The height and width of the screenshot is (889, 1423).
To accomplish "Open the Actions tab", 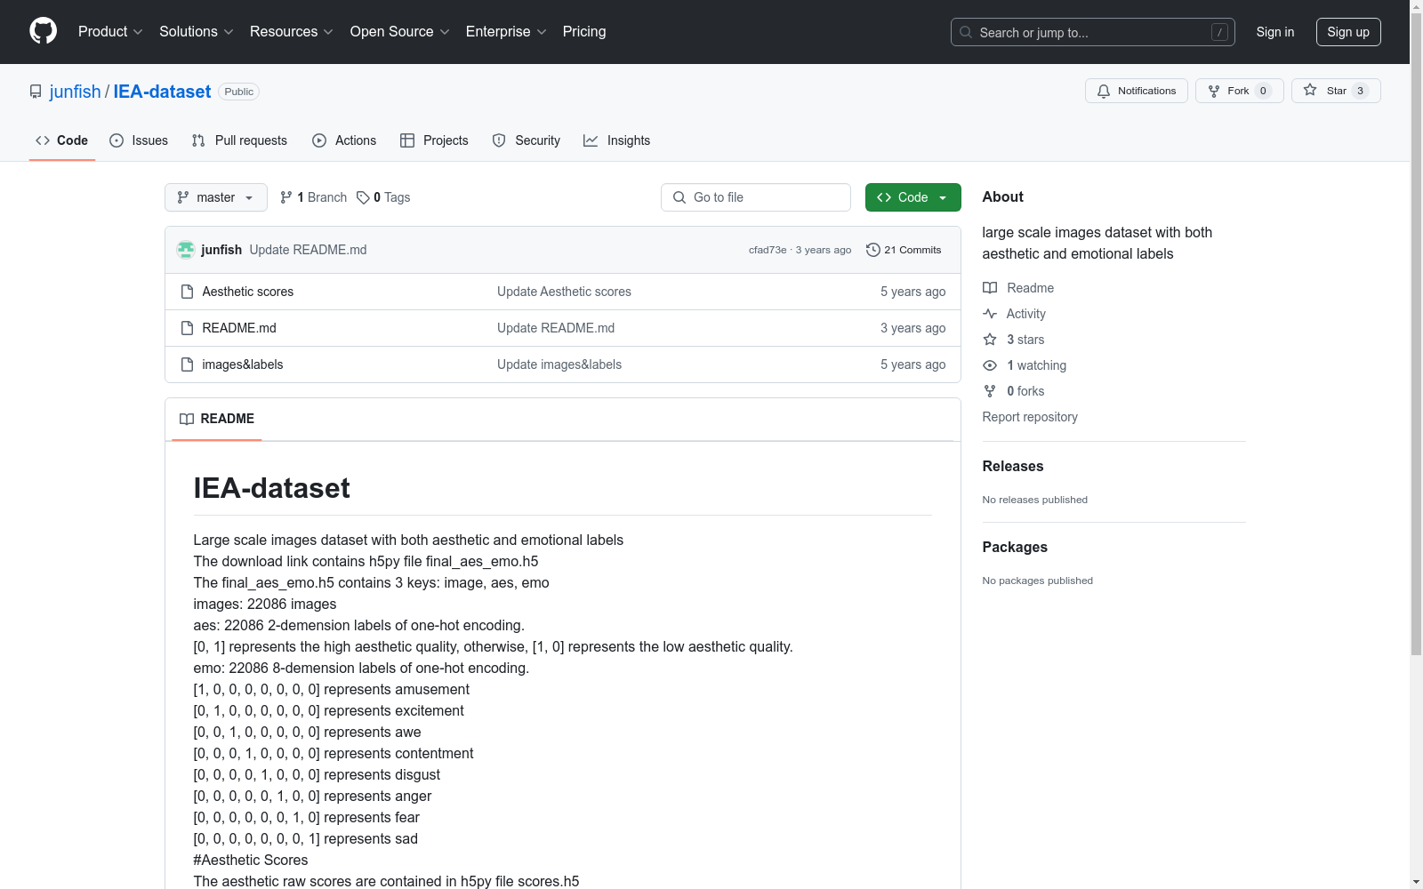I will (x=344, y=140).
